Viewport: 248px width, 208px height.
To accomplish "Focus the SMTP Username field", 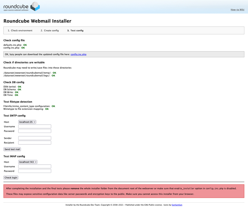I will (35, 126).
